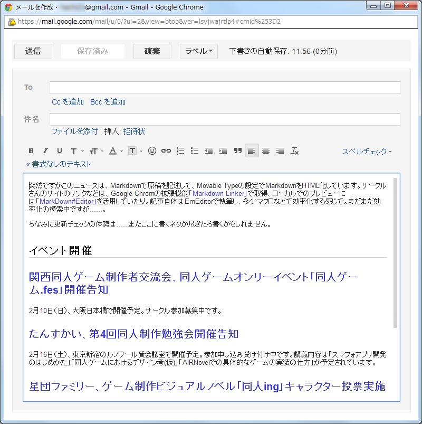422x424 pixels.
Task: Format selected text as a quote
Action: coord(238,150)
